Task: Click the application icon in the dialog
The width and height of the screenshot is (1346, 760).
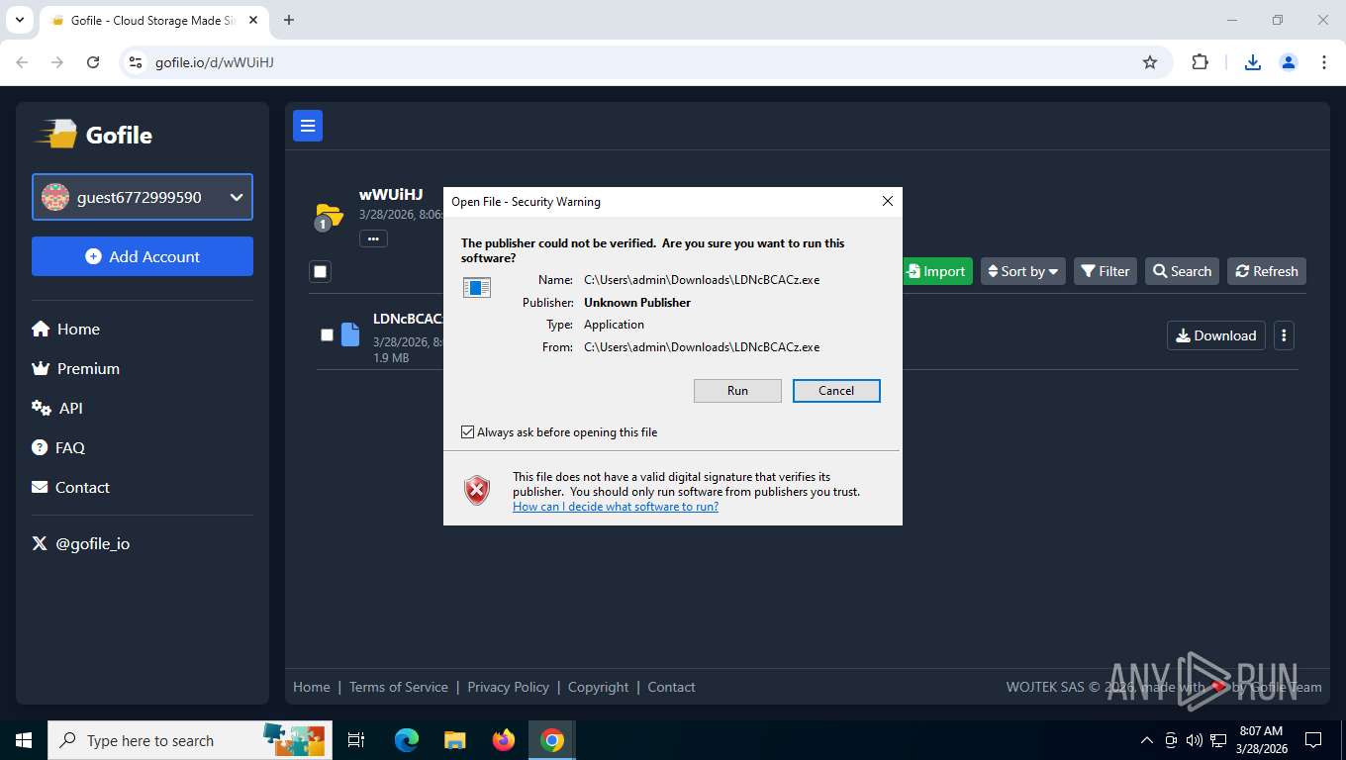Action: [x=477, y=288]
